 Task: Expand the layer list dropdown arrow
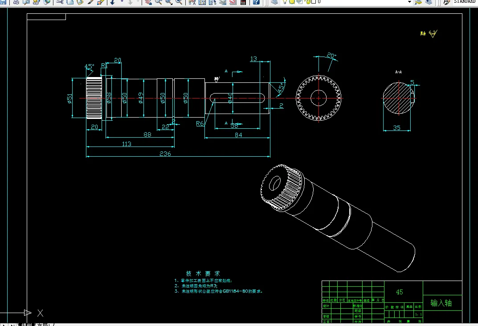pos(409,2)
